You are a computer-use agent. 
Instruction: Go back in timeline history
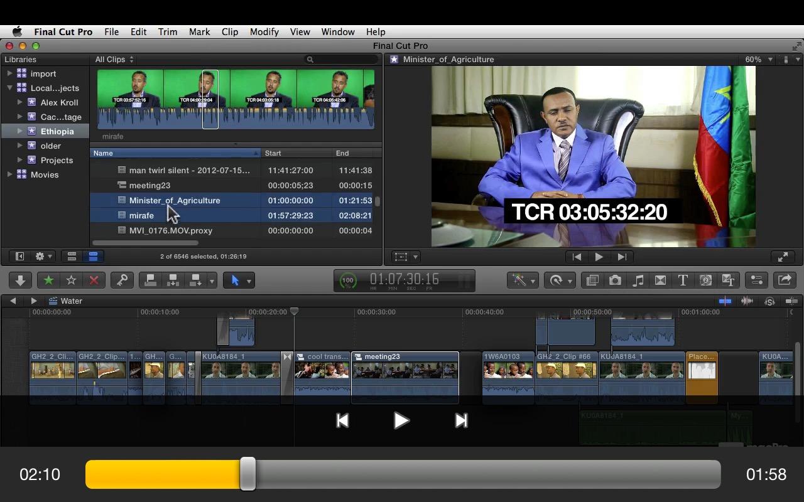13,301
